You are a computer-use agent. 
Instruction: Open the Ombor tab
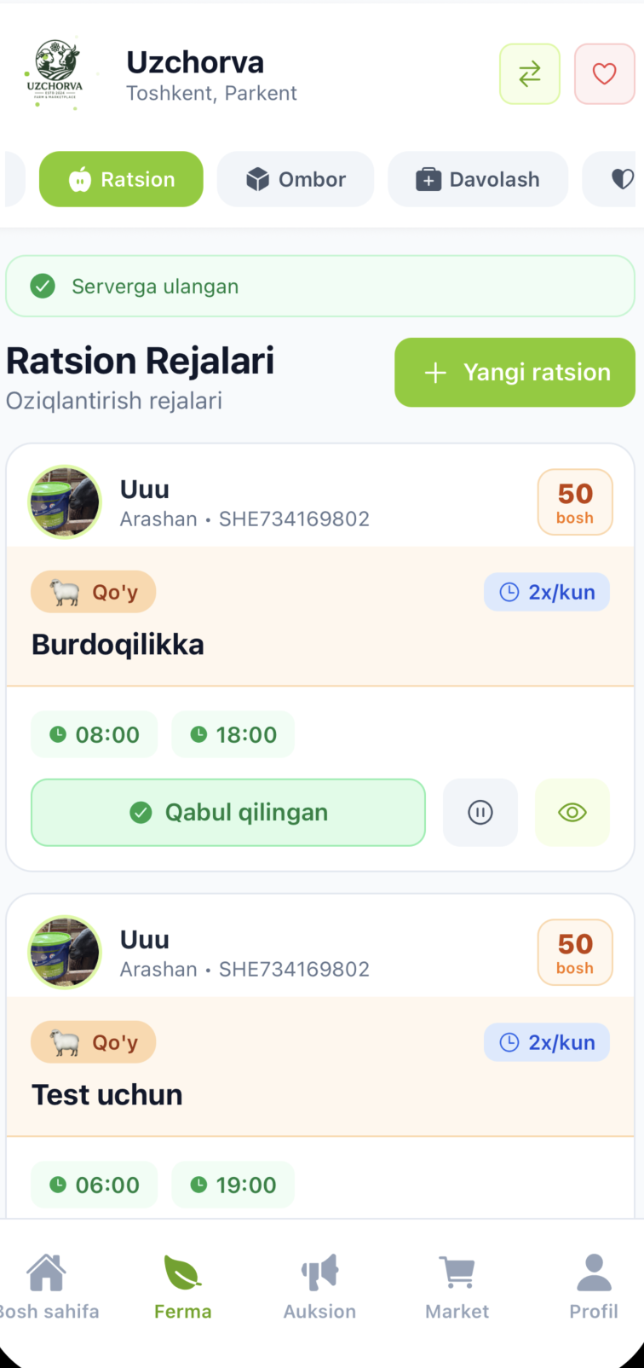[x=295, y=179]
